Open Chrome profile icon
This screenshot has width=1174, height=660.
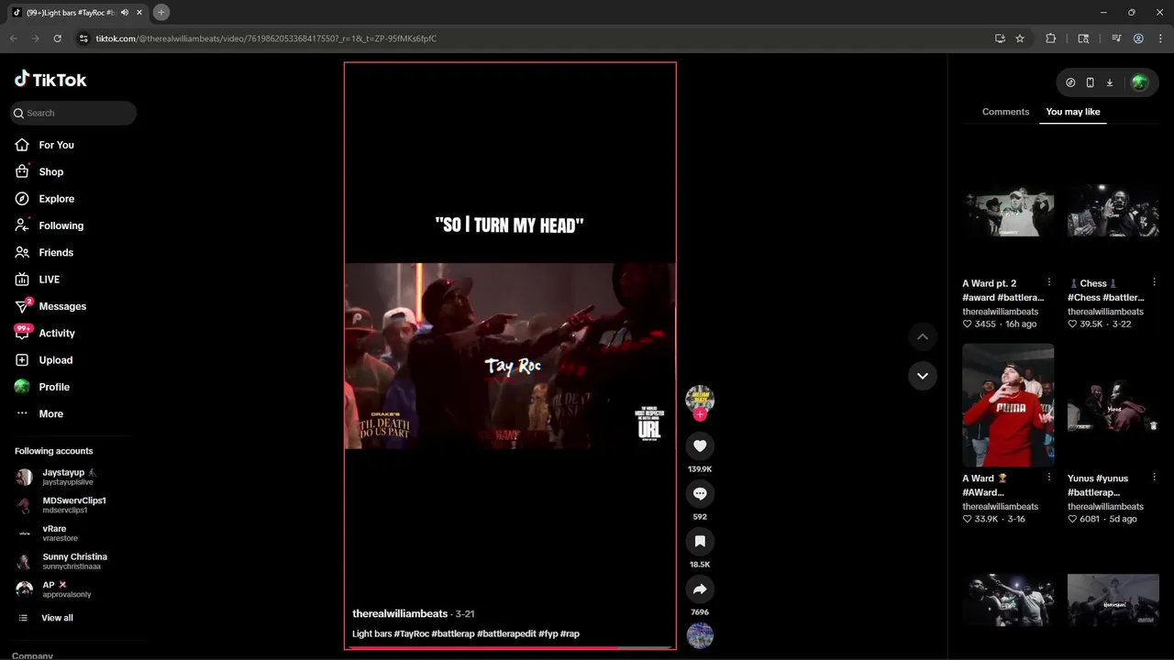[x=1138, y=38]
